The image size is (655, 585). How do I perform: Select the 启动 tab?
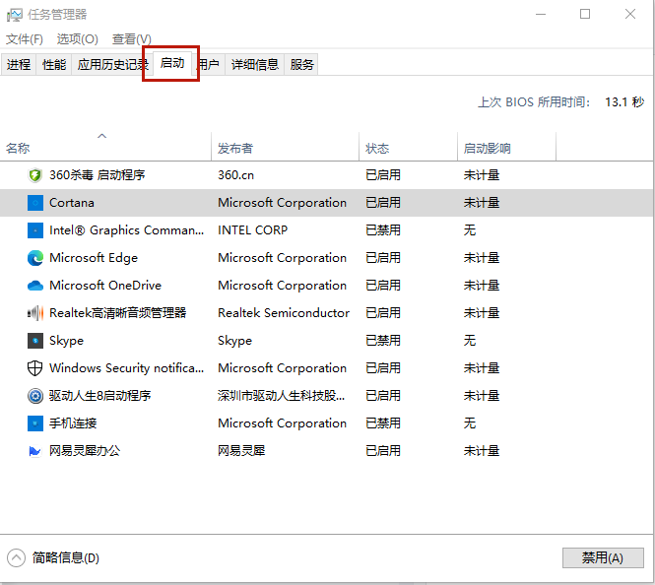[172, 63]
